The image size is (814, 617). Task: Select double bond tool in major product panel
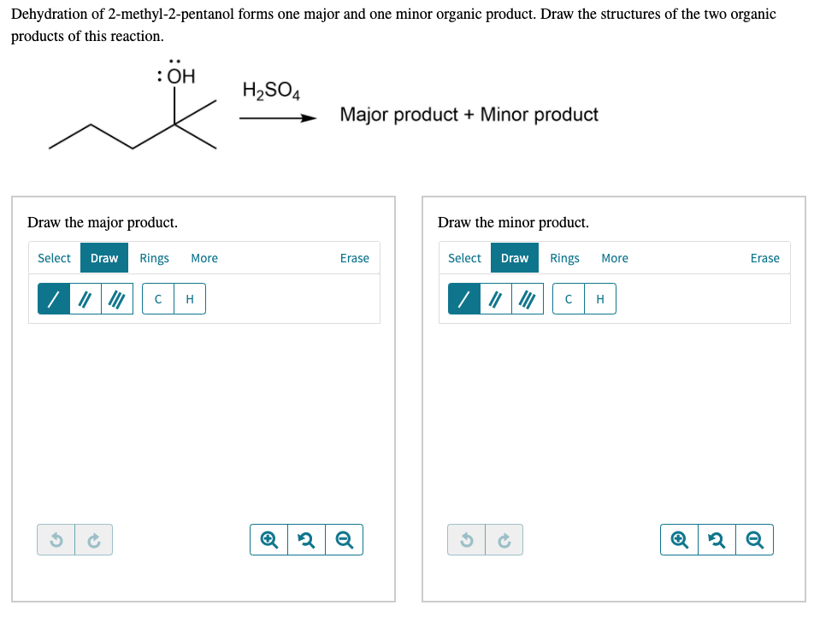pyautogui.click(x=86, y=299)
